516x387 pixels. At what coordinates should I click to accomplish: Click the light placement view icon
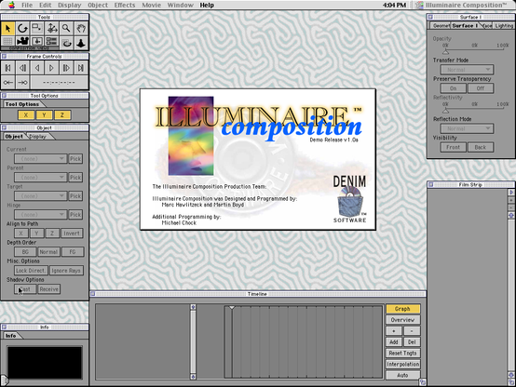coord(37,42)
